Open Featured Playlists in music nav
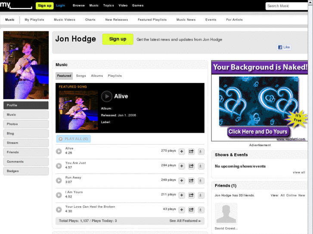The width and height of the screenshot is (313, 234). [x=152, y=20]
